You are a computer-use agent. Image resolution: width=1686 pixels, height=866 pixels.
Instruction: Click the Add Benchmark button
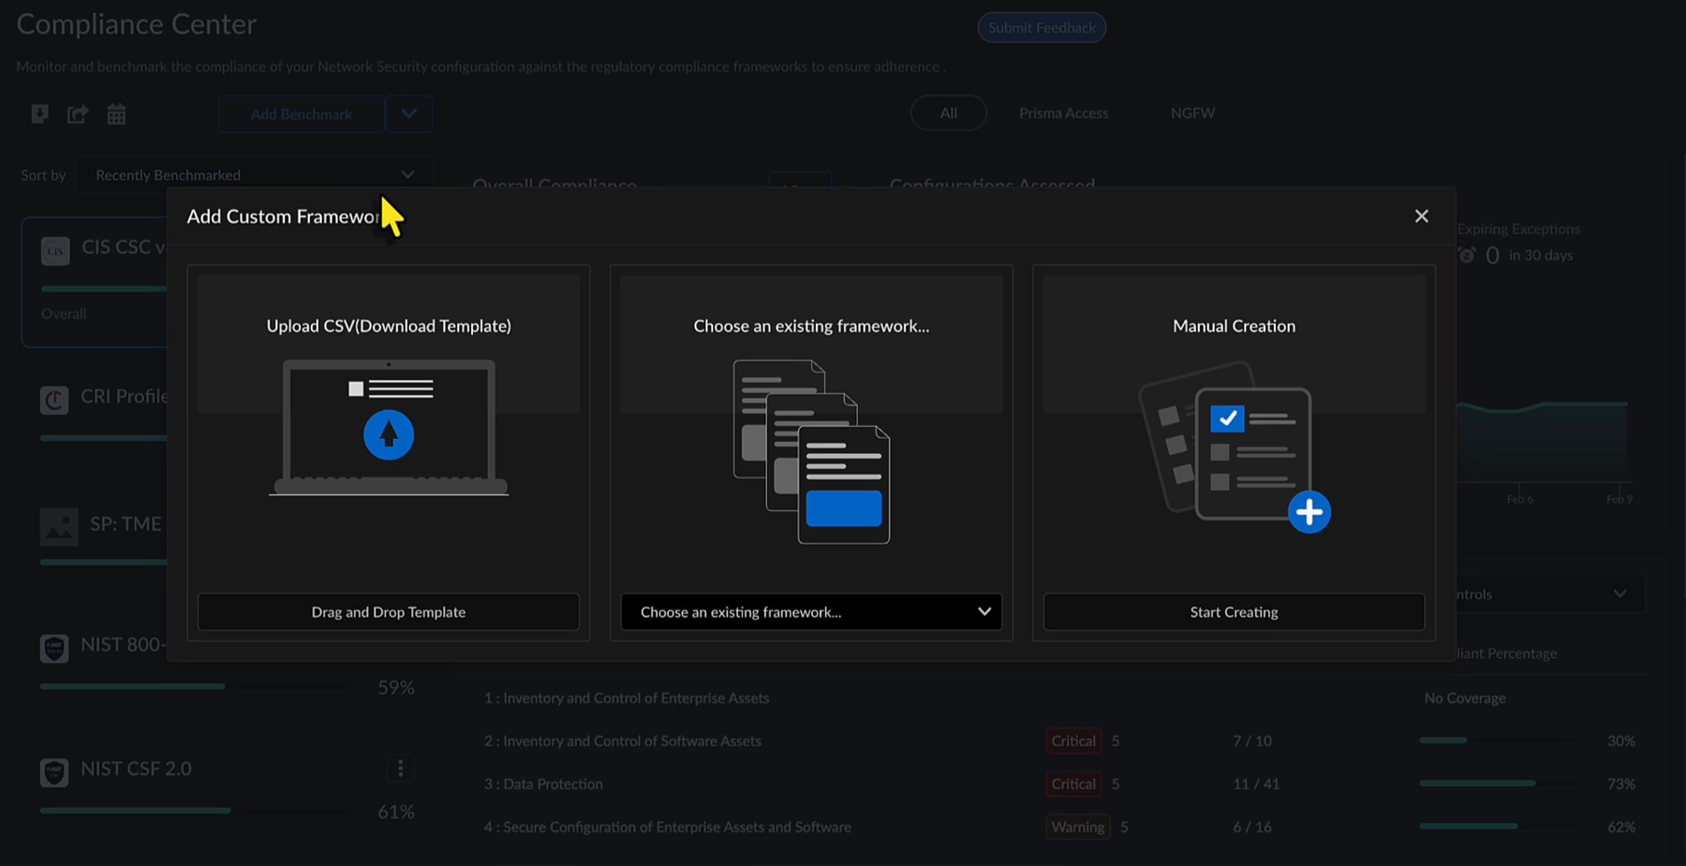[302, 114]
